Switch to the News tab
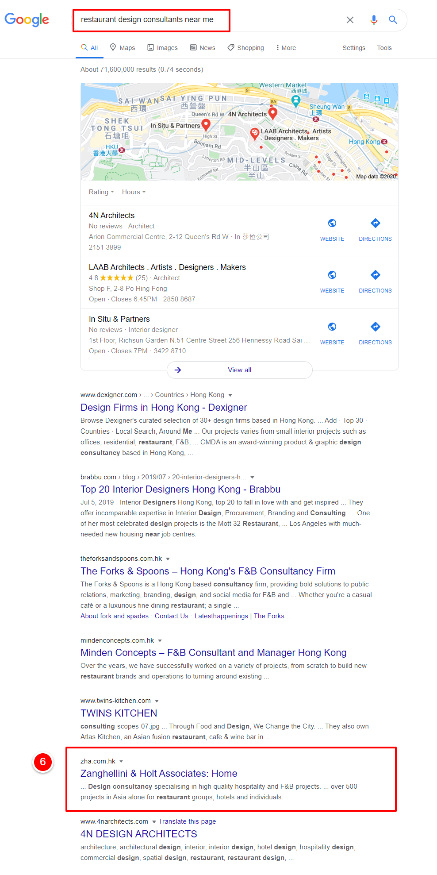Screen dimensions: 437x875 (x=203, y=48)
